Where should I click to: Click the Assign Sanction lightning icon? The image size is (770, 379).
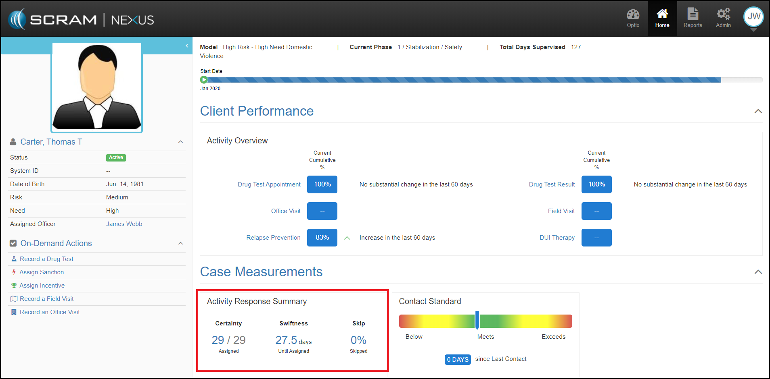[14, 272]
